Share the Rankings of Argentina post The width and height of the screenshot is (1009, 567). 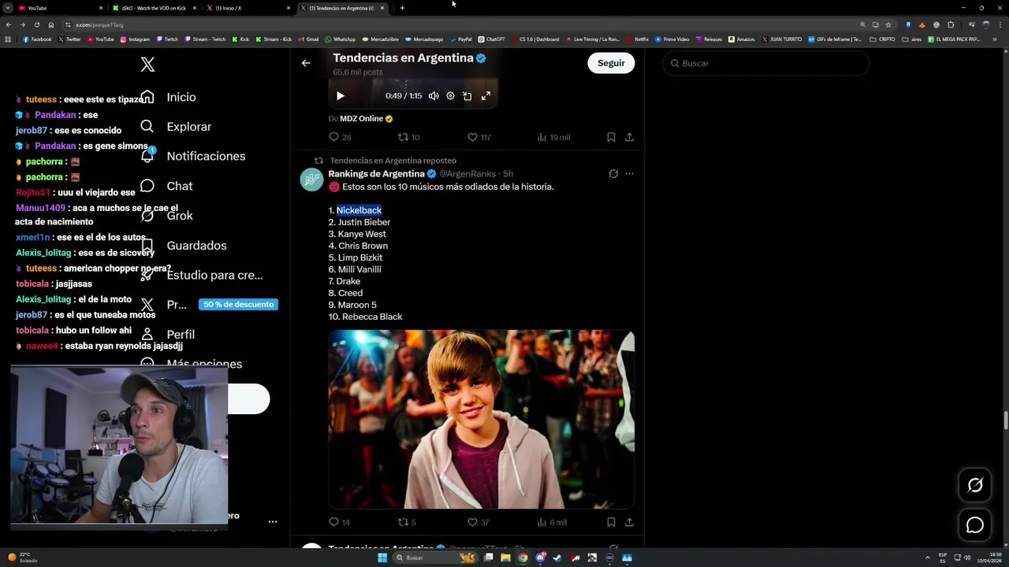point(629,522)
